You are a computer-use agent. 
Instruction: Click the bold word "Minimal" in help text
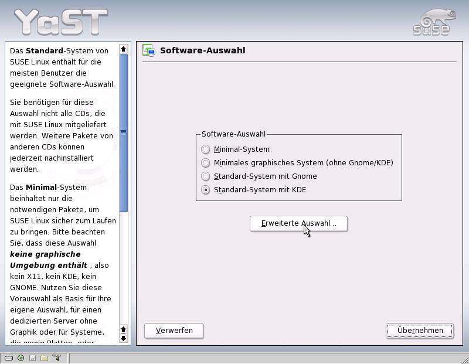[41, 188]
